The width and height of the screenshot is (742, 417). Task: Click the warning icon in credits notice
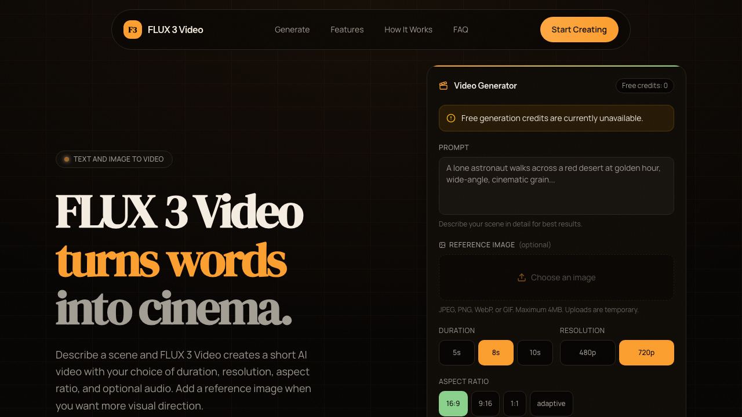coord(451,118)
